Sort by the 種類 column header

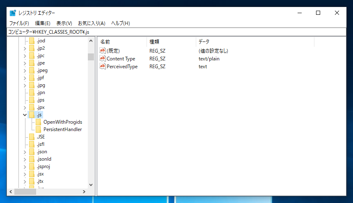pyautogui.click(x=171, y=42)
